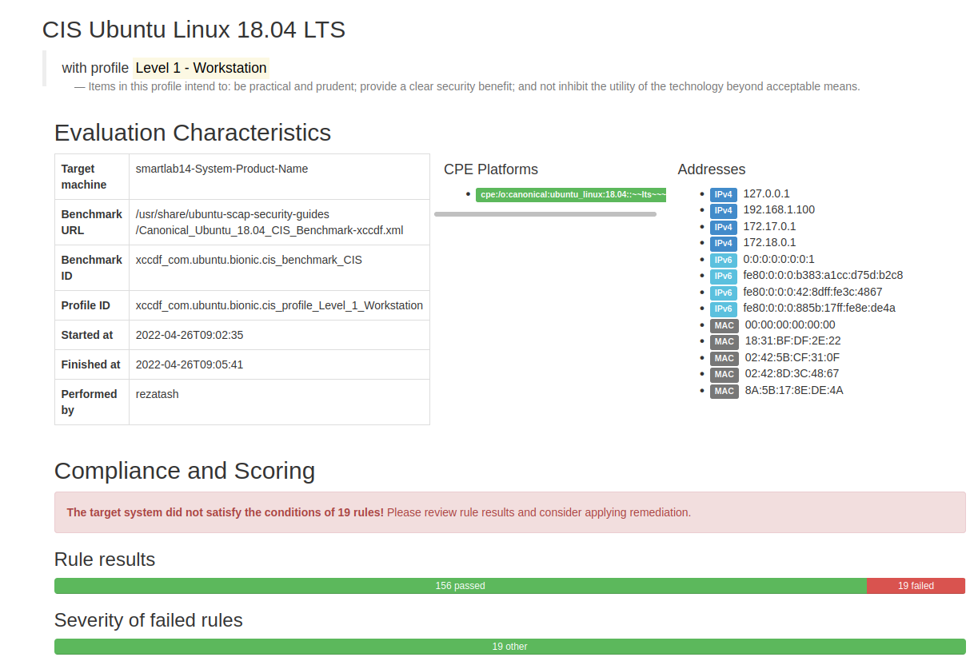Viewport: 974px width, 665px height.
Task: Click the Benchmark URL path value
Action: click(269, 222)
